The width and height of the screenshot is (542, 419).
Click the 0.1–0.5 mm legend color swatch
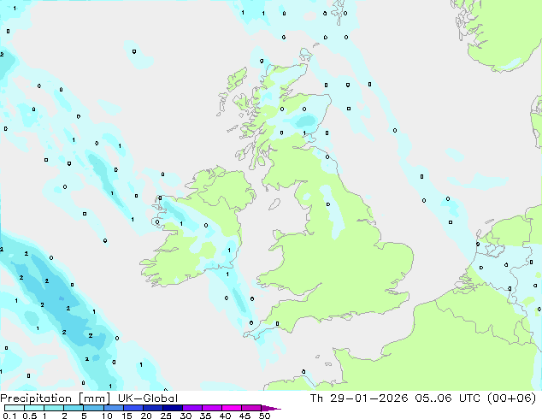tap(15, 408)
